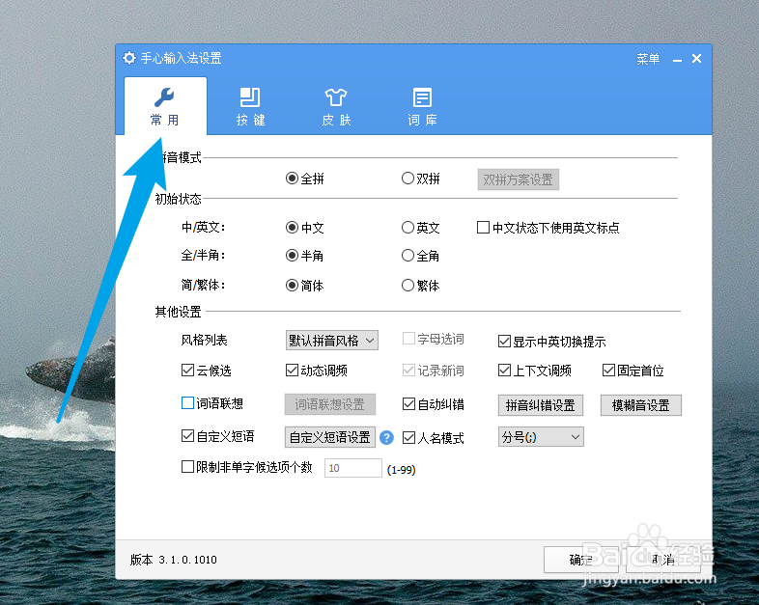Enable 中文状态下使用英文标点 checkbox
This screenshot has height=605, width=759.
pyautogui.click(x=483, y=228)
